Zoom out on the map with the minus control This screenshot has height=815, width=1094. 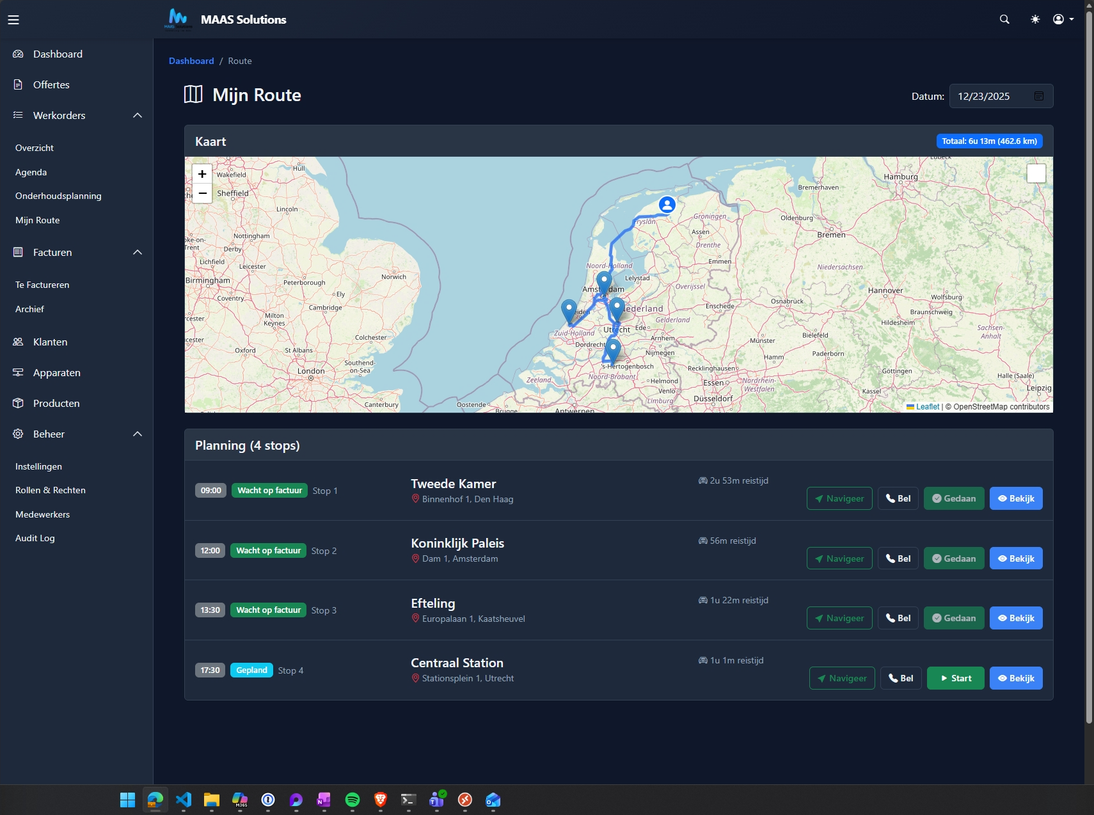(202, 193)
